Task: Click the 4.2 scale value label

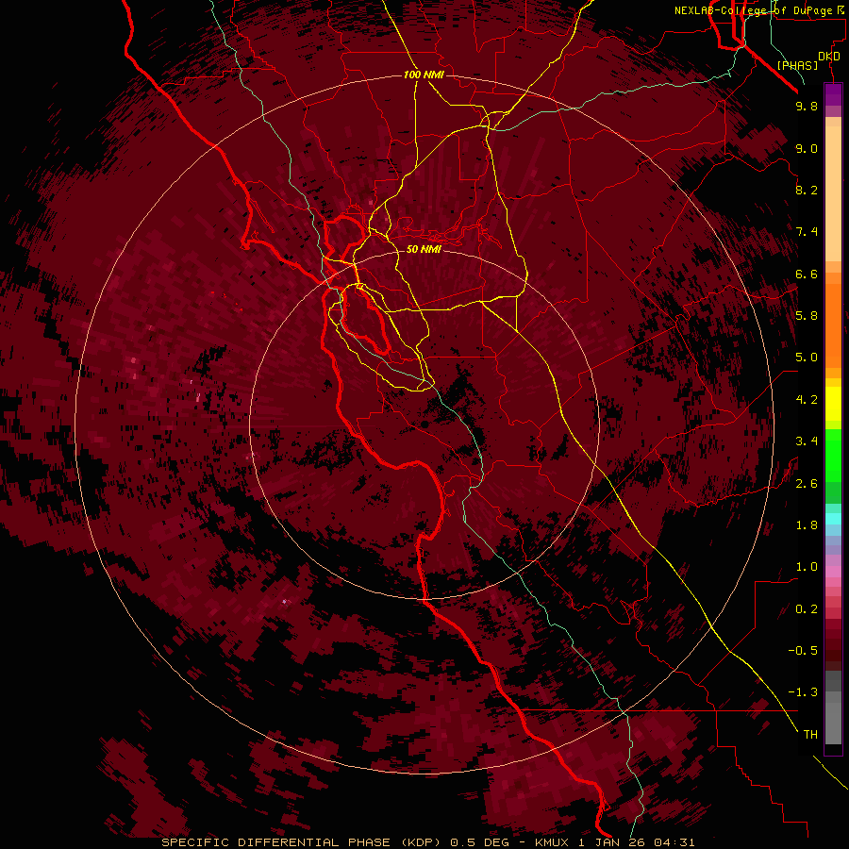Action: click(807, 400)
